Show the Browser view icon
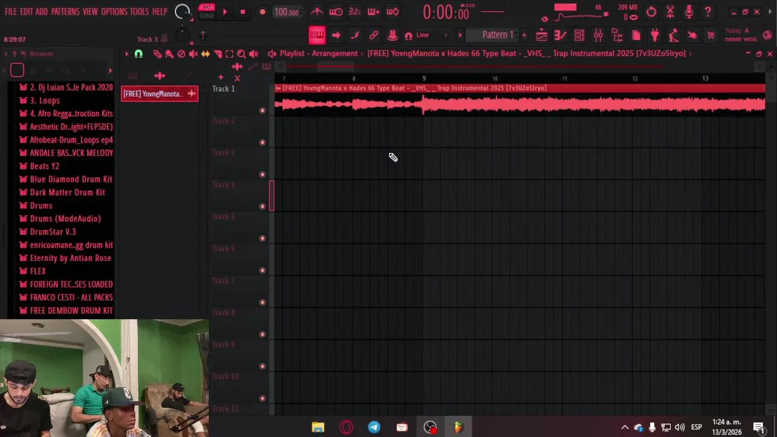 point(617,35)
